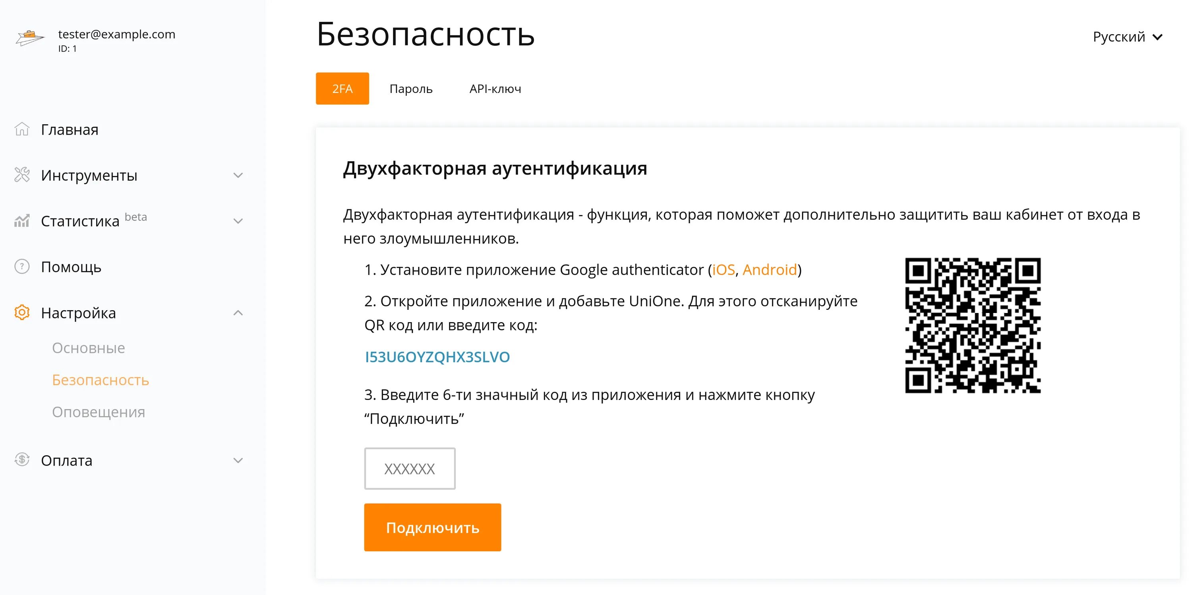The height and width of the screenshot is (595, 1192).
Task: Open the Русский language dropdown
Action: click(x=1127, y=37)
